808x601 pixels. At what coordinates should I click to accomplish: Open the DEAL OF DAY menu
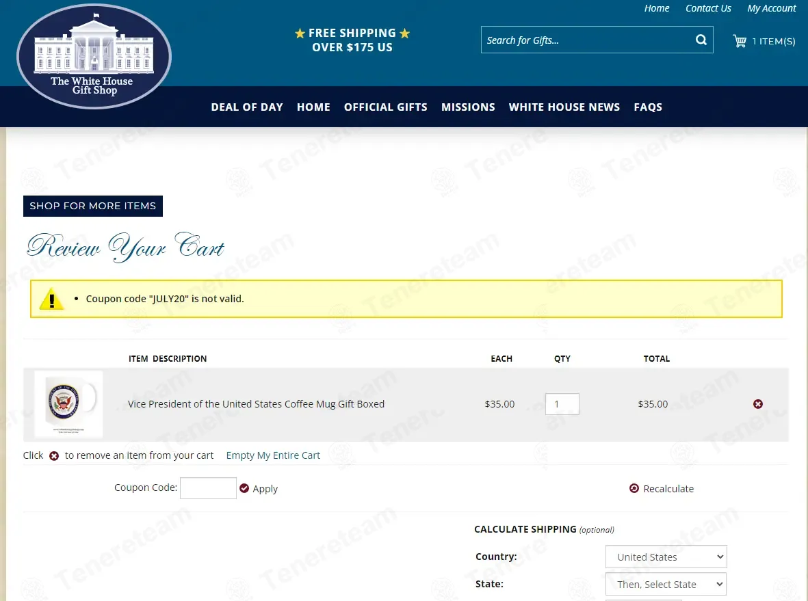247,107
